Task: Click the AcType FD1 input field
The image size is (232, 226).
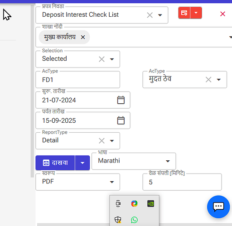Action: [x=78, y=80]
